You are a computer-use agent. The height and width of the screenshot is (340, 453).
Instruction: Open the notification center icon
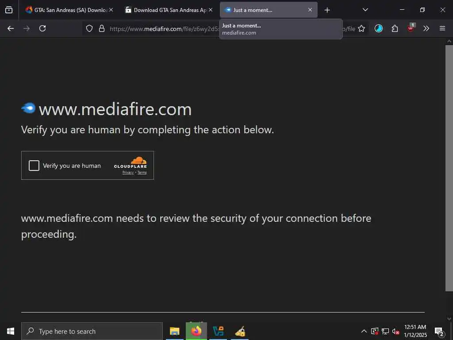tap(439, 331)
